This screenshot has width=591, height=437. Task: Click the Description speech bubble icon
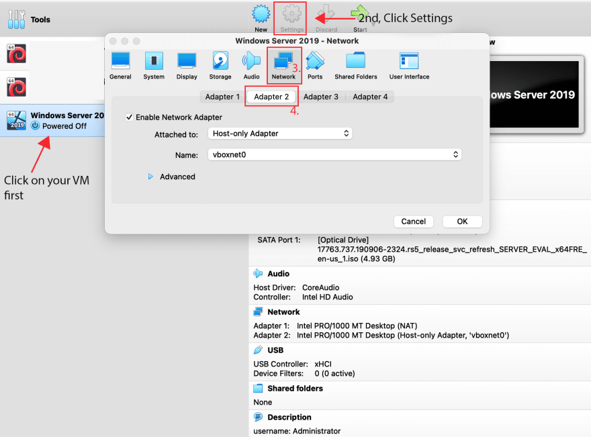point(258,417)
